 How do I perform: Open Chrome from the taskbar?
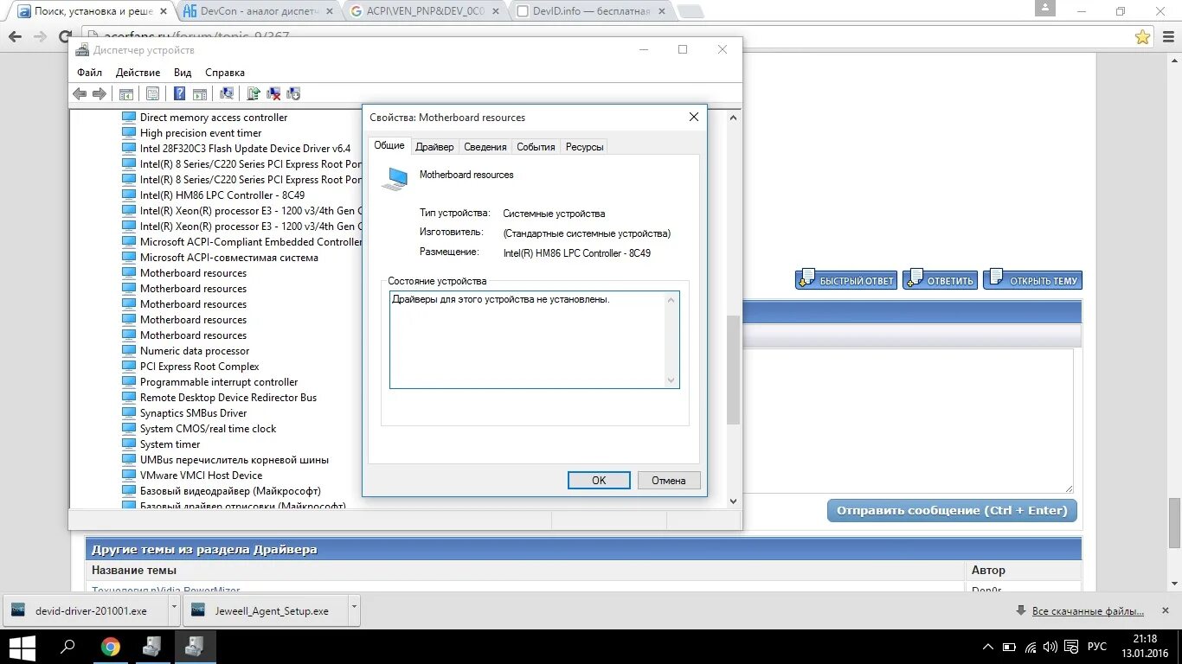[110, 647]
